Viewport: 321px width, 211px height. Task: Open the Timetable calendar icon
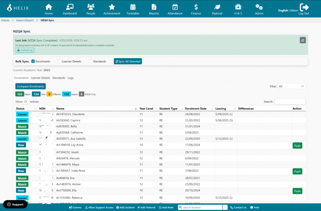coord(133,7)
